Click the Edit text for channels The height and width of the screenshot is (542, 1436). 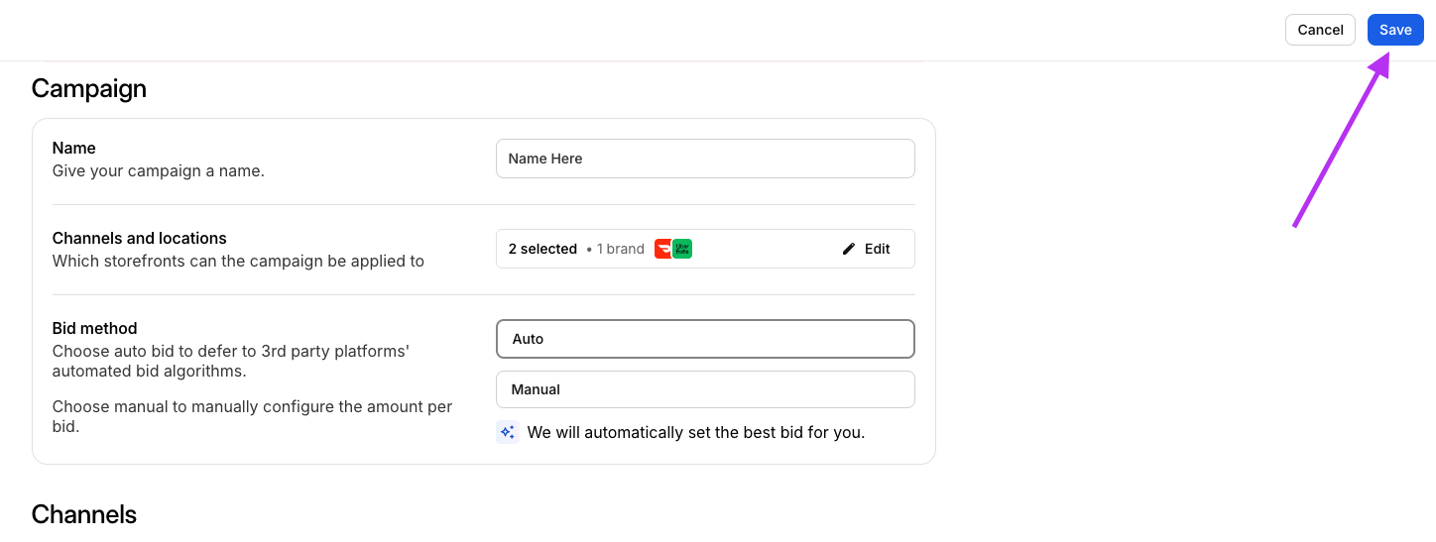(x=878, y=249)
